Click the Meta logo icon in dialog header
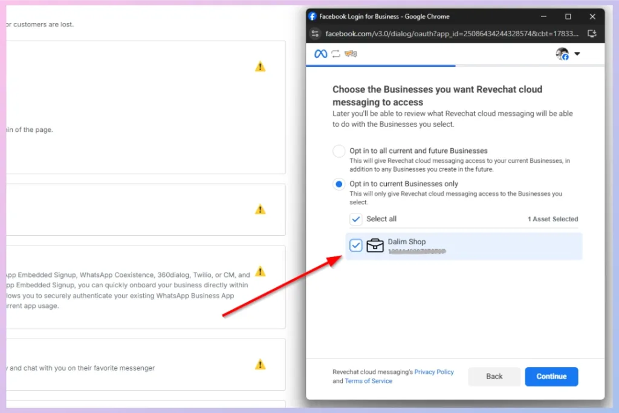Screen dimensions: 619x413 click(x=320, y=54)
